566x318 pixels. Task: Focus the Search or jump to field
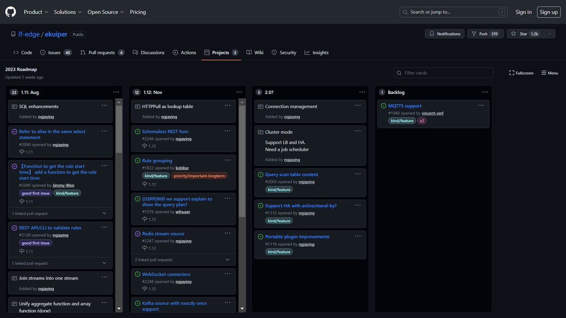click(454, 12)
